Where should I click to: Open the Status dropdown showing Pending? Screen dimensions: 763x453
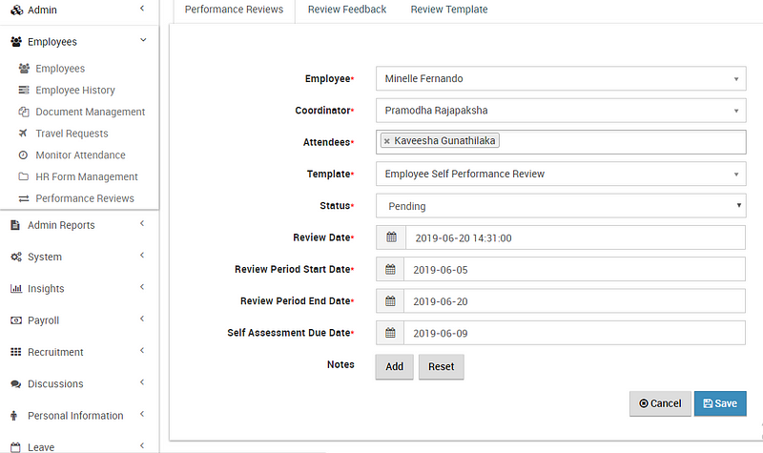click(x=561, y=206)
